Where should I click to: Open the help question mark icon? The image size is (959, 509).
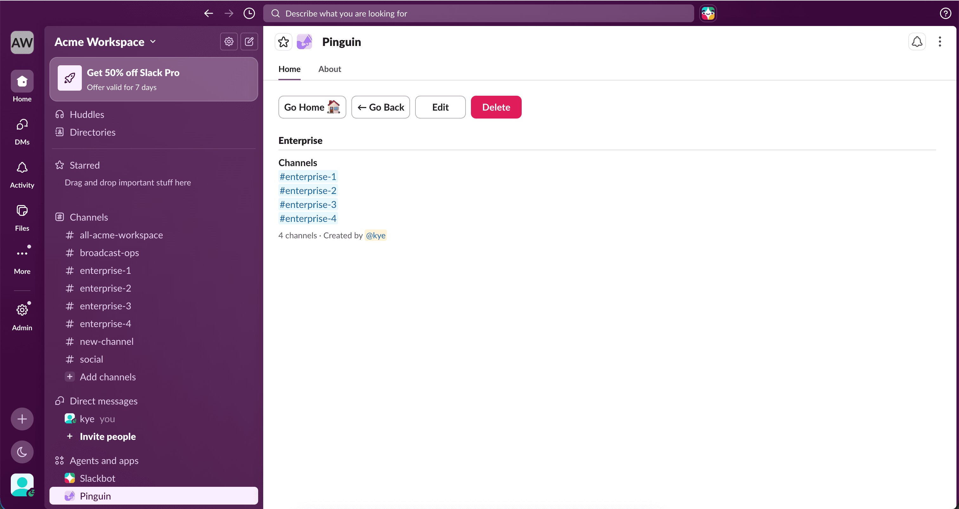pos(945,13)
